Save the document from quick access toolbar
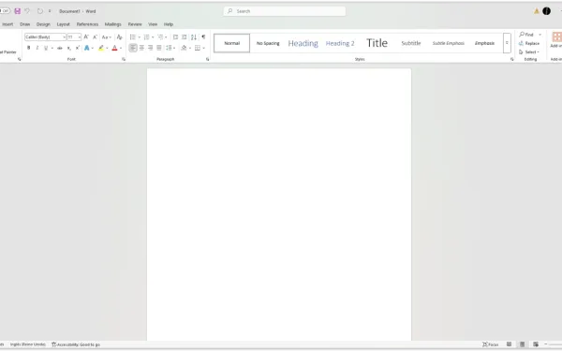The width and height of the screenshot is (562, 351). coord(17,11)
